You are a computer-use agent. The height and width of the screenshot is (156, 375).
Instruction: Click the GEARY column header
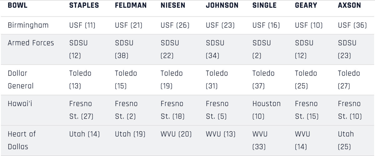(x=306, y=6)
